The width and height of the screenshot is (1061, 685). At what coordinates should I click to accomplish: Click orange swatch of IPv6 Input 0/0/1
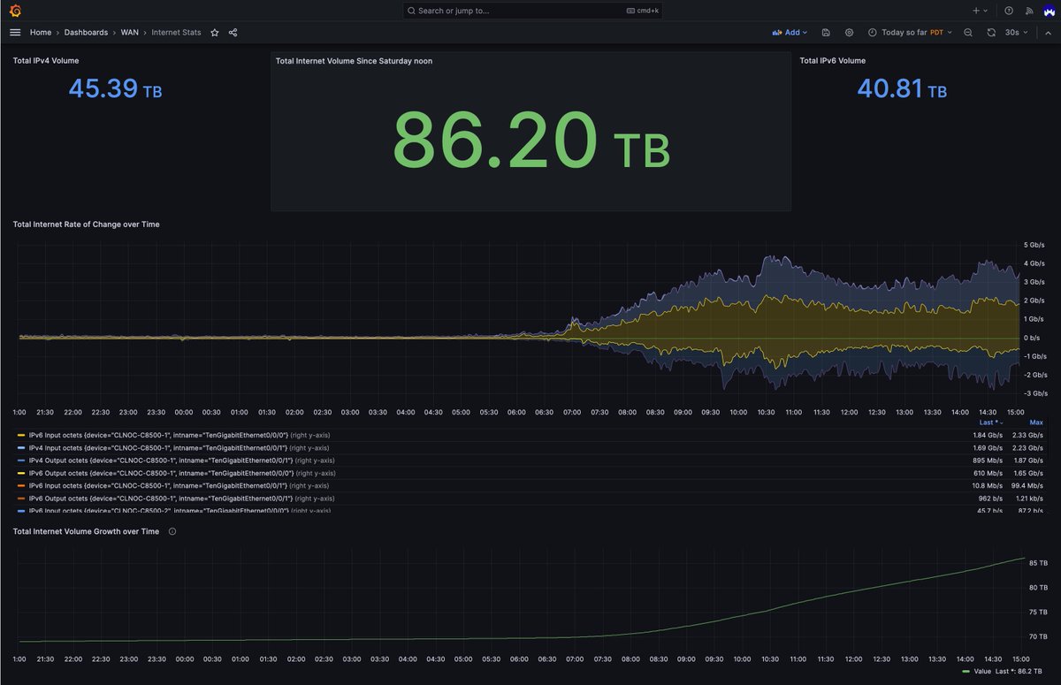(21, 485)
